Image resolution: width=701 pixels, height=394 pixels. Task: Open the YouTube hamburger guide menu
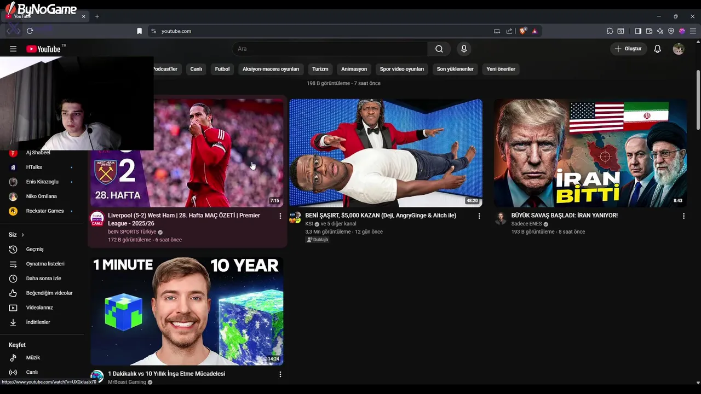[13, 49]
